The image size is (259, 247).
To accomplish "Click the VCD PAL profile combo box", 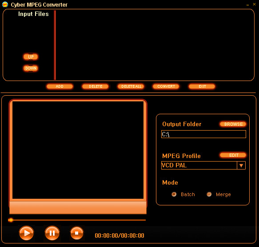I will coord(203,166).
